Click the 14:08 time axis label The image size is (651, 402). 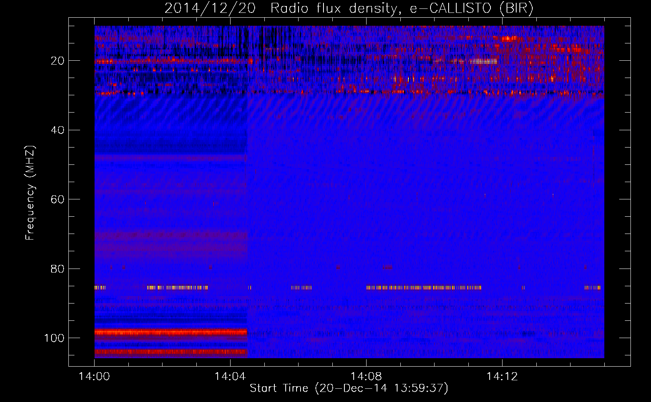tap(366, 377)
